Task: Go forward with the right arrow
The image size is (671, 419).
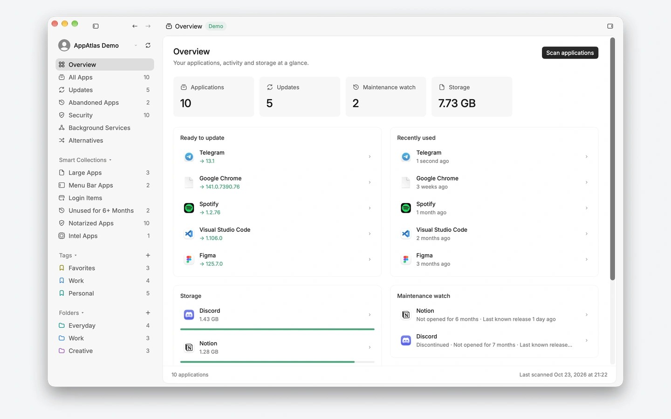Action: (148, 26)
